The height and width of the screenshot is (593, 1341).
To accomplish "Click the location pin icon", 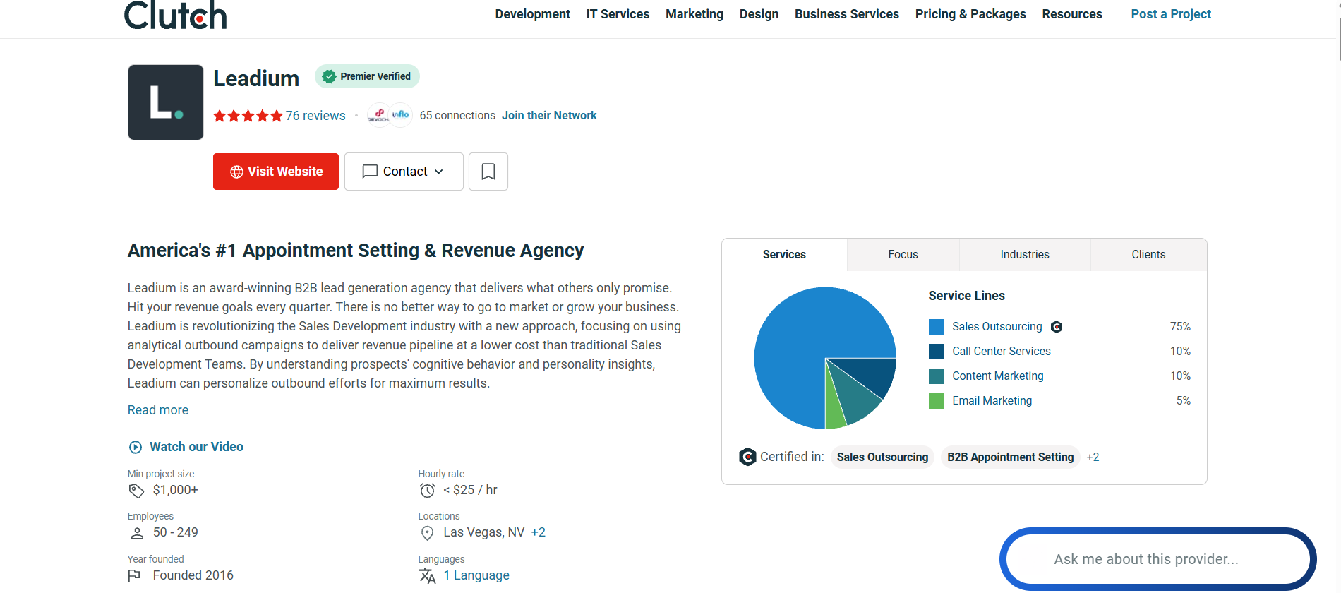I will [427, 533].
